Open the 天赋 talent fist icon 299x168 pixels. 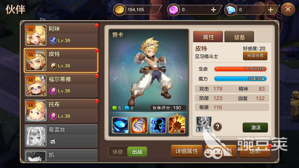[x=177, y=125]
